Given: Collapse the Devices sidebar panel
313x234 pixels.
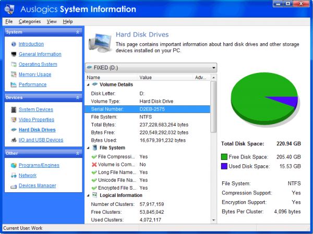Looking at the screenshot, I should (x=77, y=97).
